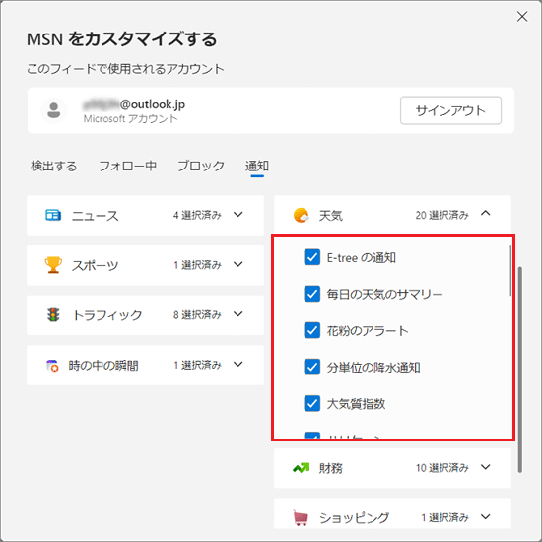Click the 分単位の降水通知 label text
The height and width of the screenshot is (542, 542).
point(373,368)
